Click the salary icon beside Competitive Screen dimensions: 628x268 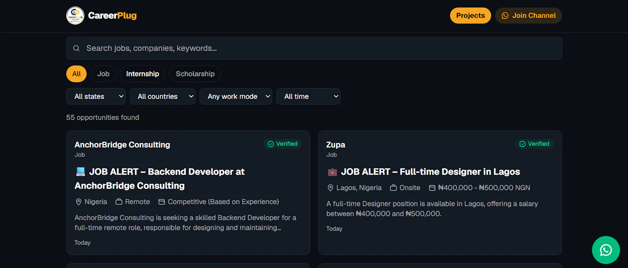point(162,202)
